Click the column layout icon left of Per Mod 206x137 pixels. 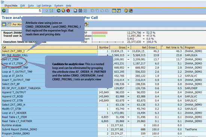click(4, 24)
